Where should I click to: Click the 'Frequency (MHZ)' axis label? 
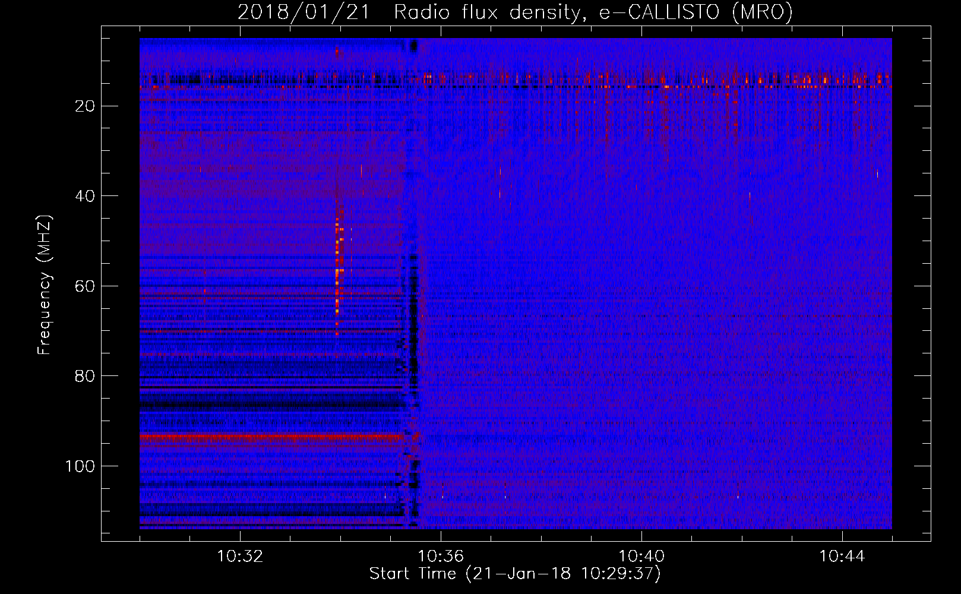click(45, 285)
